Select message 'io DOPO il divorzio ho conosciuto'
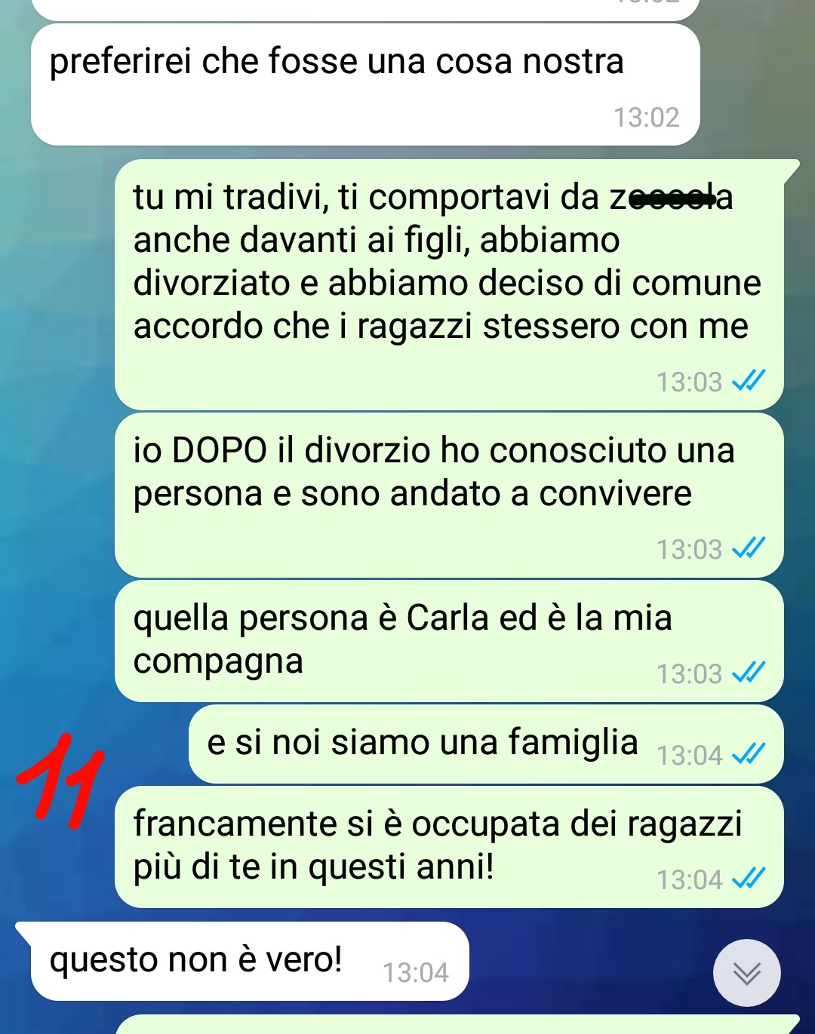 [449, 496]
